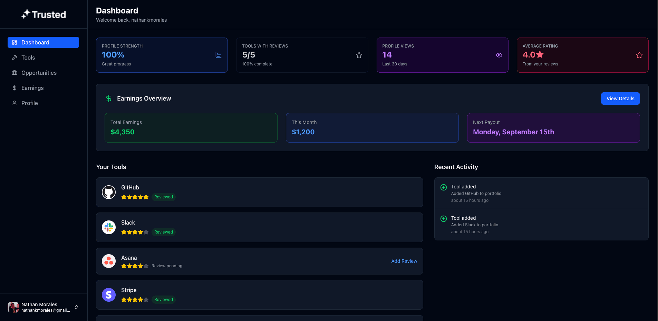Click the plus icon next to GitHub activity entry
Image resolution: width=658 pixels, height=321 pixels.
(443, 187)
